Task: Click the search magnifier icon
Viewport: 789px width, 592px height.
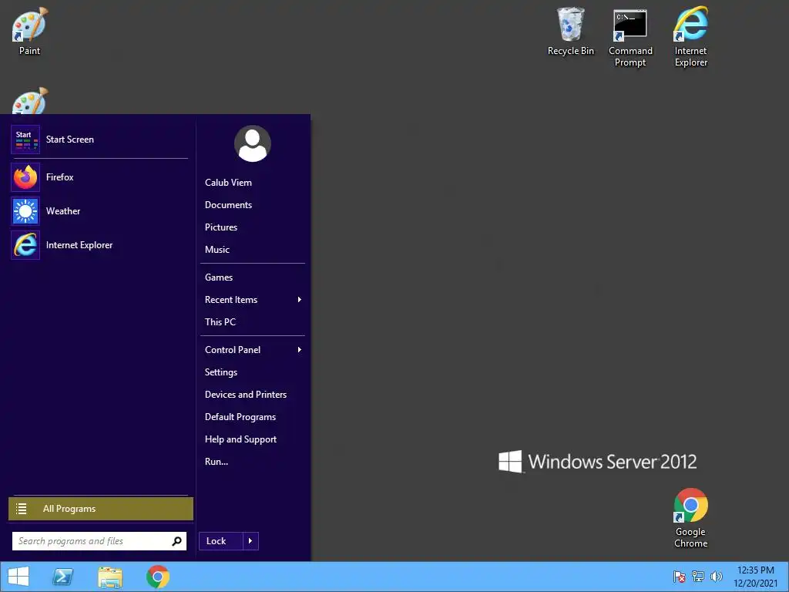Action: click(176, 541)
